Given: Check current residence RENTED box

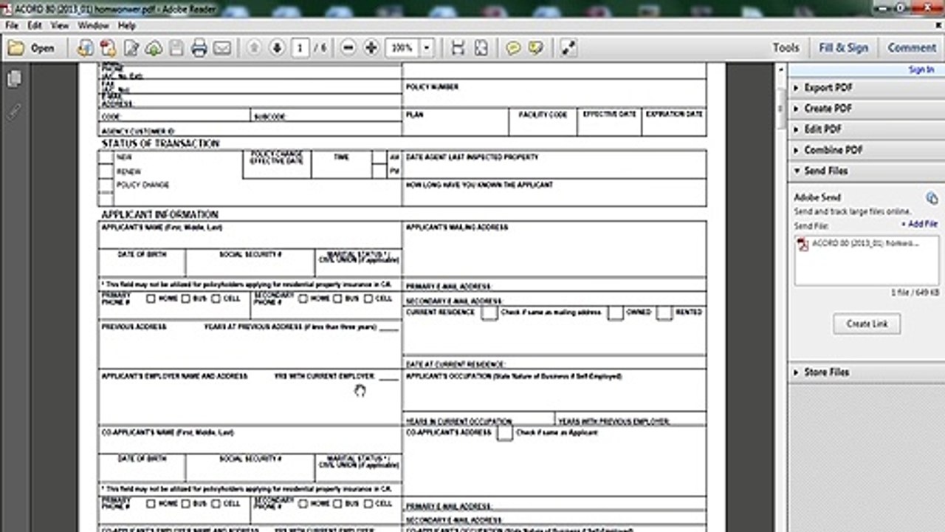Looking at the screenshot, I should click(664, 313).
